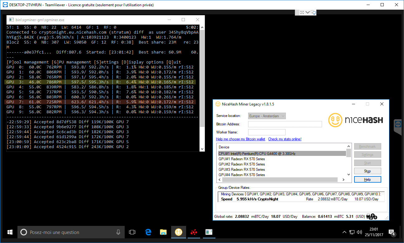Click the GPU 0 row in sgminer
Viewport: 404px width, 243px height.
tap(100, 67)
